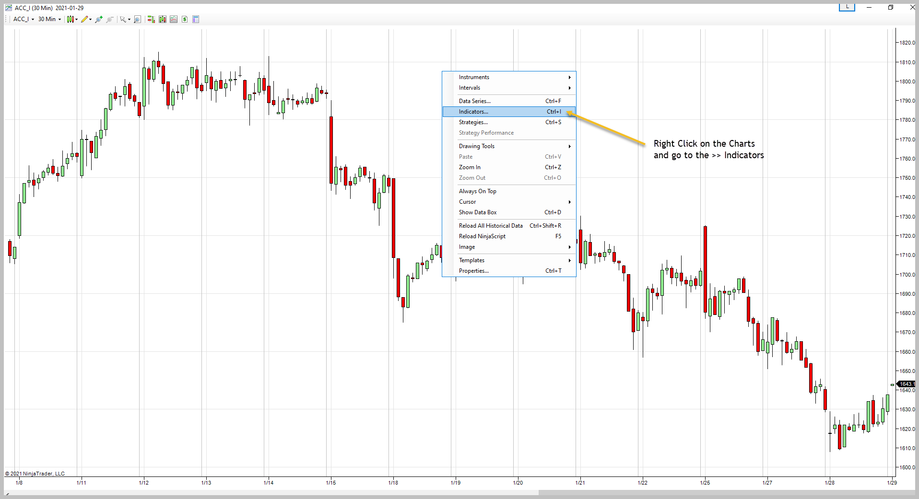919x499 pixels.
Task: Open the pencil drawing tools dropdown
Action: [x=86, y=19]
